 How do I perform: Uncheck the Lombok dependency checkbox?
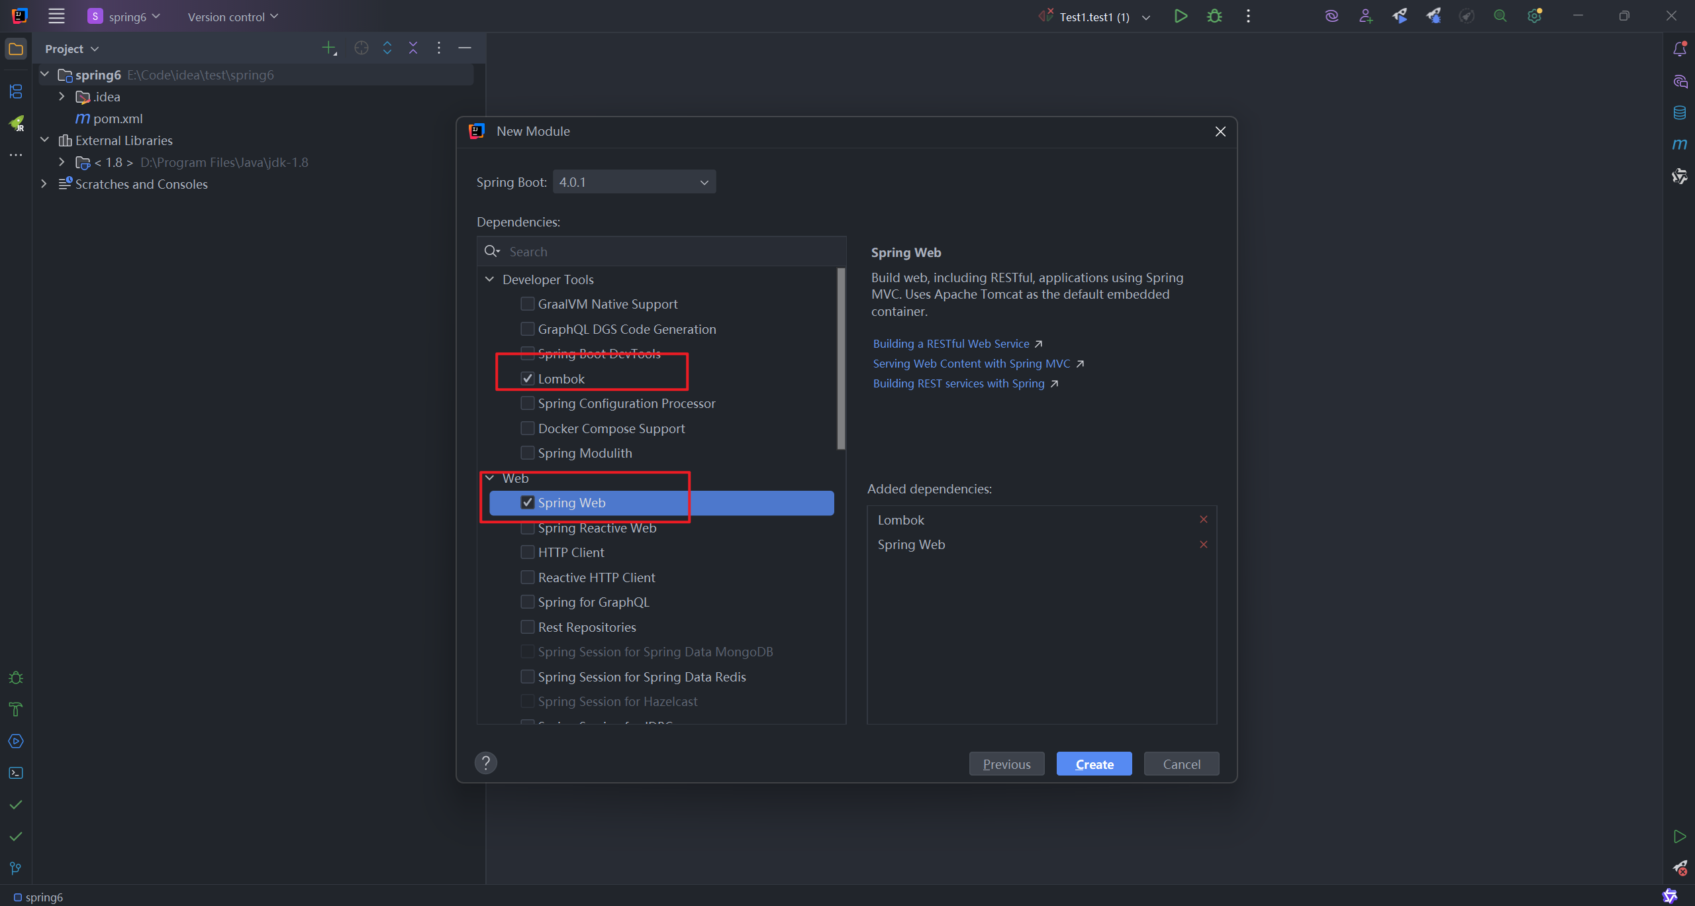tap(528, 379)
